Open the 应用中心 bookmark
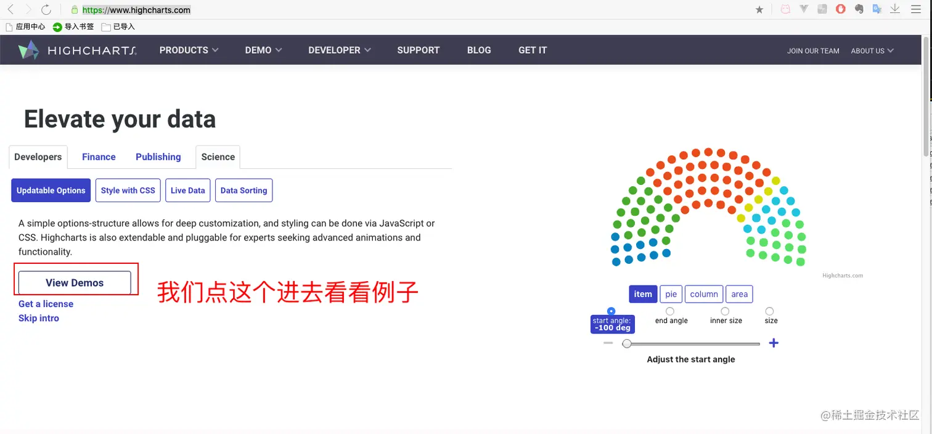This screenshot has width=932, height=434. coord(25,27)
